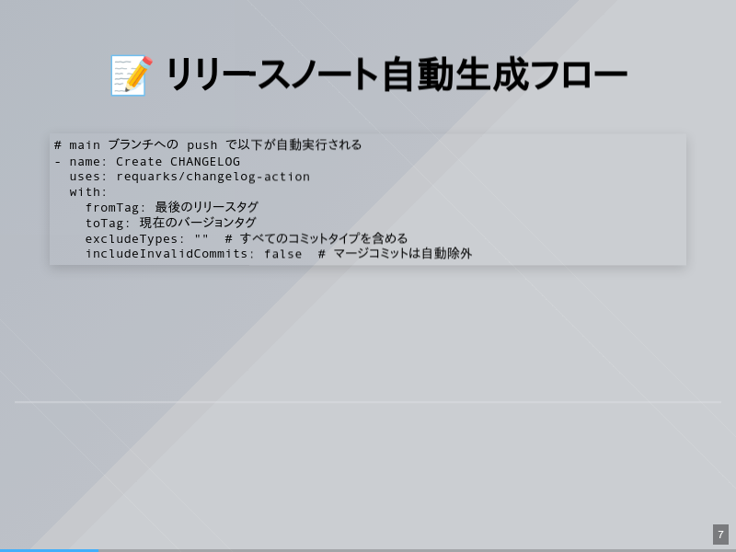
Task: Click the horizontal divider line mid-slide
Action: click(x=368, y=402)
